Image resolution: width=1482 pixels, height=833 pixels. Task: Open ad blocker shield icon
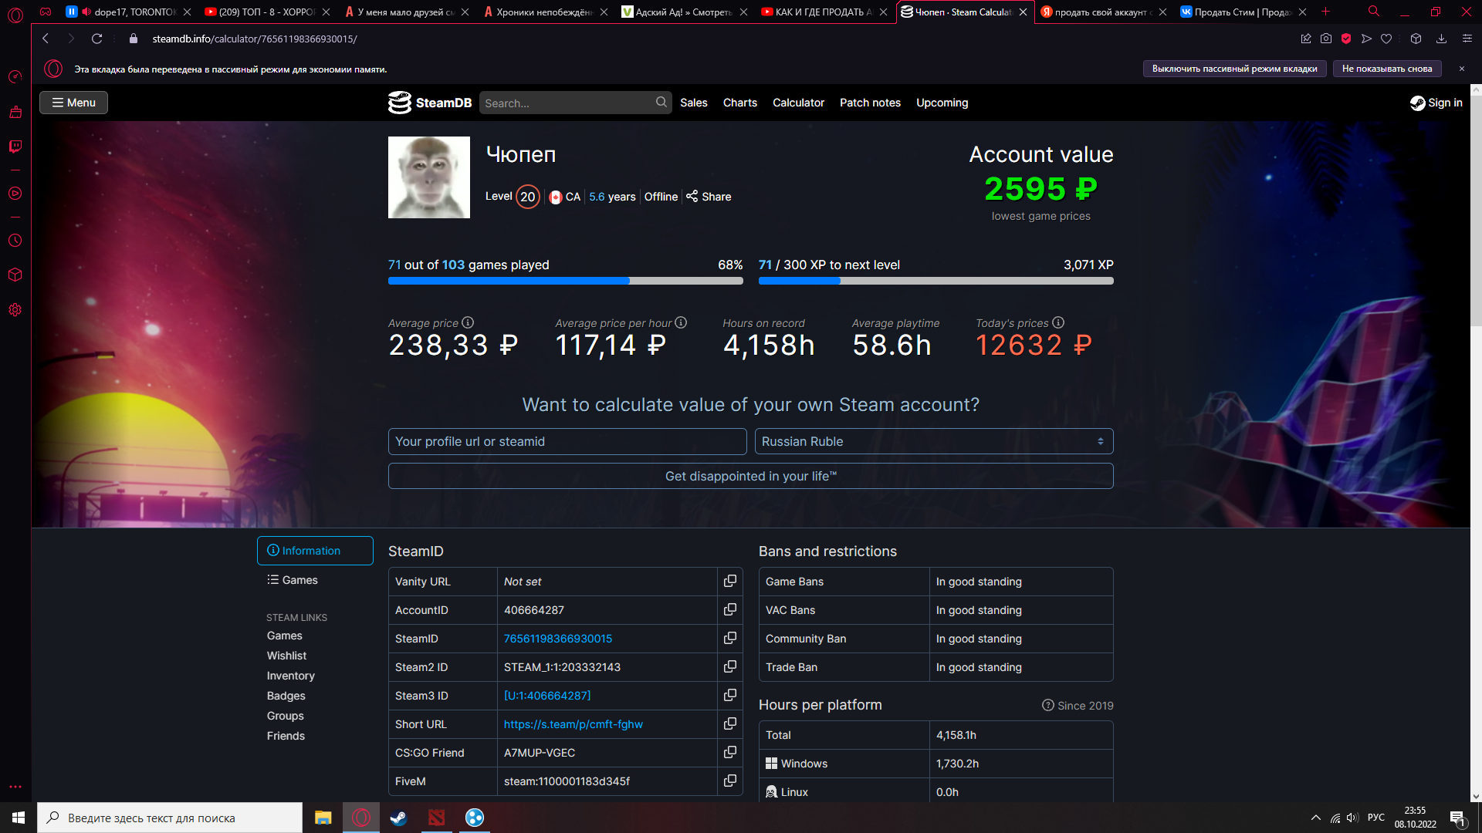(1346, 39)
